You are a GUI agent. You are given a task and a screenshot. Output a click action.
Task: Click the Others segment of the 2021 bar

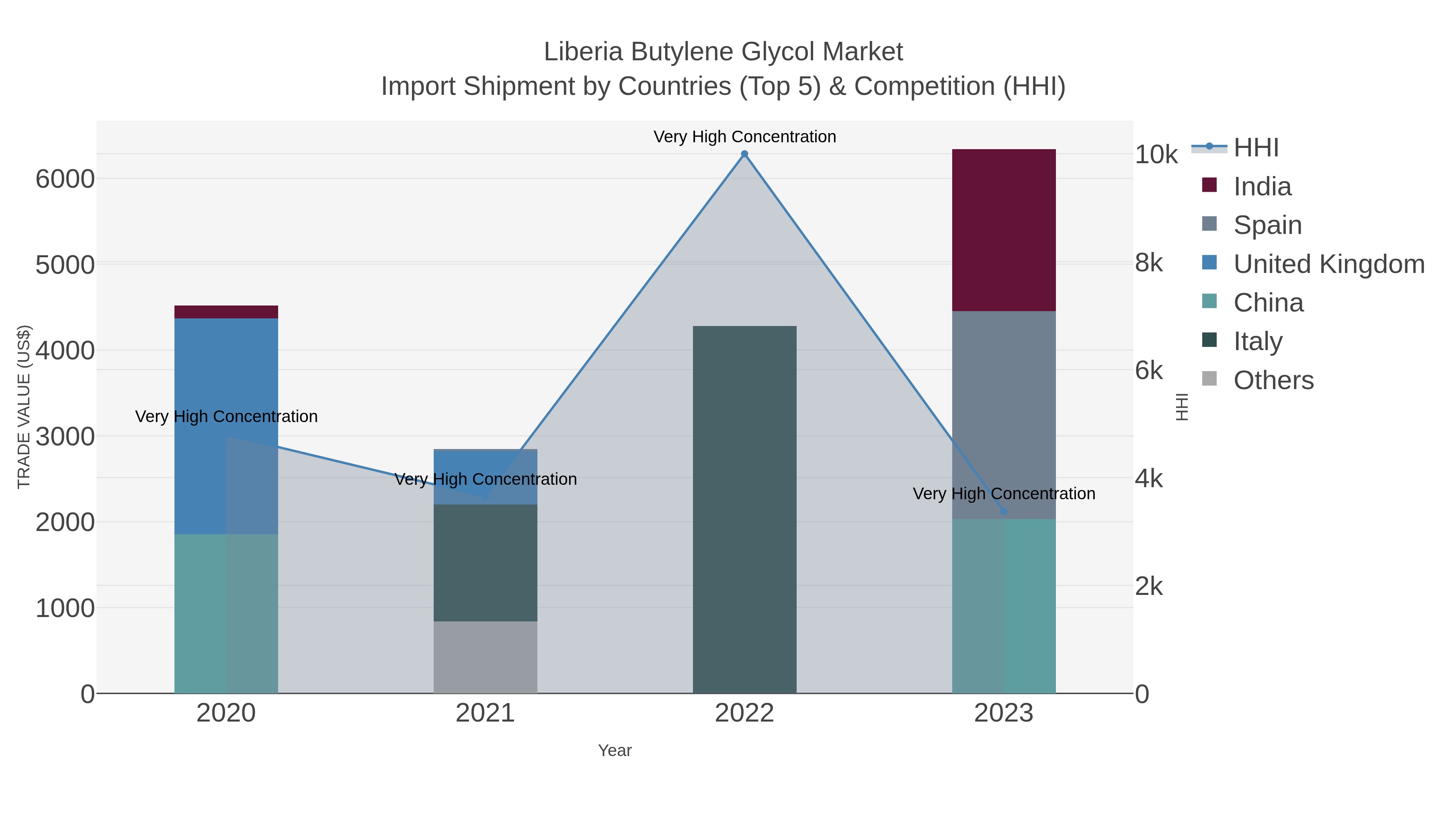click(485, 657)
